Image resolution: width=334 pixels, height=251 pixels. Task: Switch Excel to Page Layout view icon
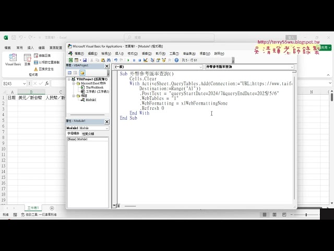coord(275,214)
